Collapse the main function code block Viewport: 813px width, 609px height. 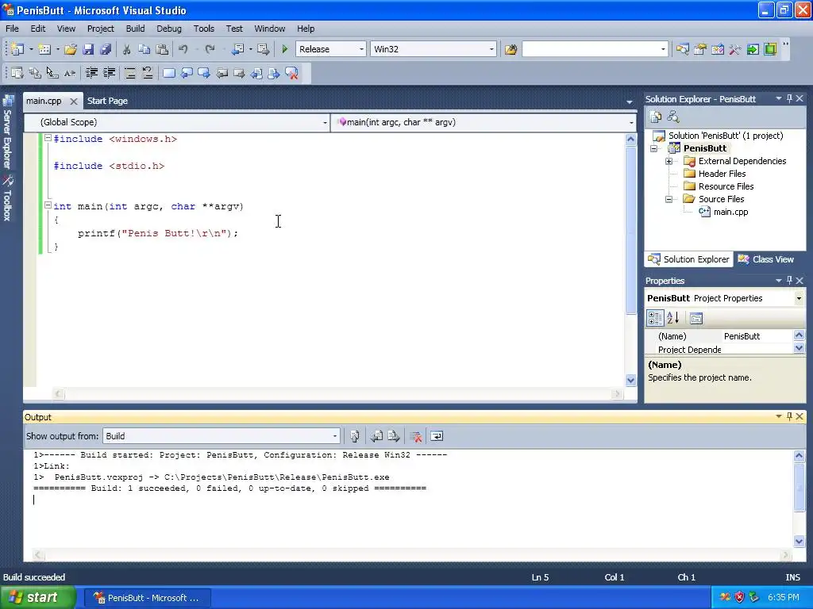pos(48,205)
